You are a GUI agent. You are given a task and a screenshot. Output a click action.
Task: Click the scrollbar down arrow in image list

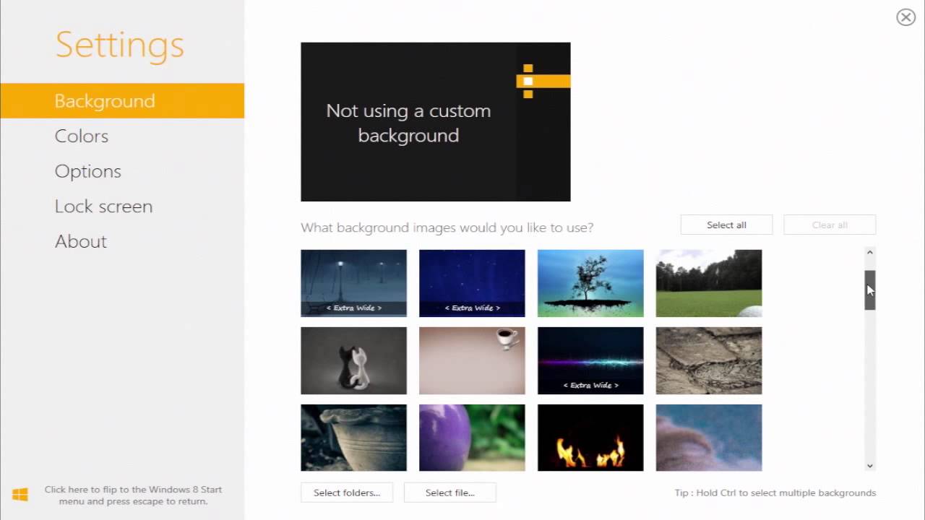pos(870,466)
